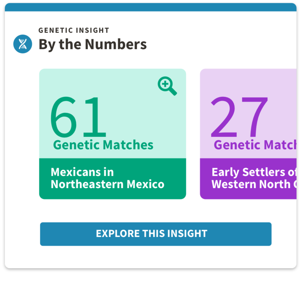305x284 pixels.
Task: Click the large purple number 27
Action: point(239,117)
